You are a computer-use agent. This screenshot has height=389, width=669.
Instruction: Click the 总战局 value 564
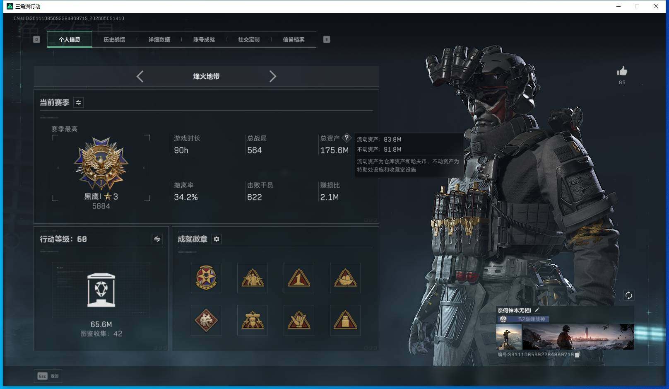tap(254, 150)
